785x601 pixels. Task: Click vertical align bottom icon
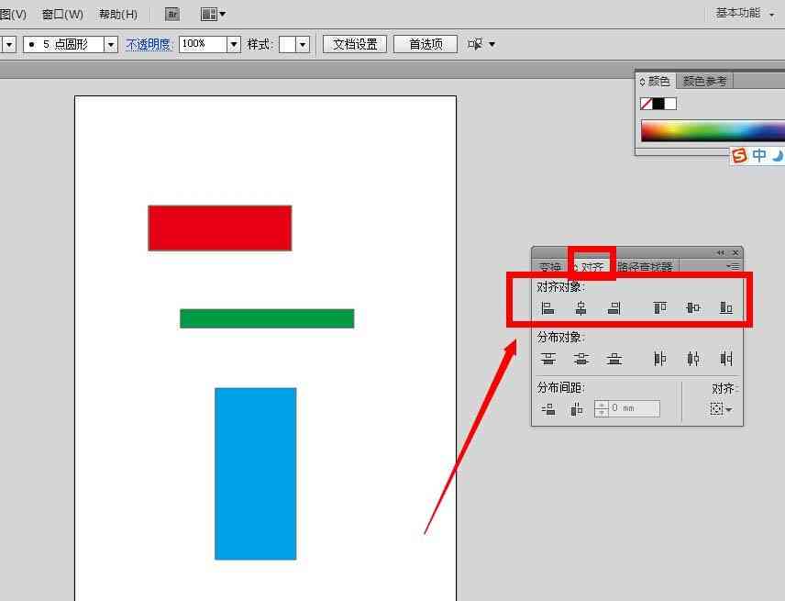click(726, 307)
